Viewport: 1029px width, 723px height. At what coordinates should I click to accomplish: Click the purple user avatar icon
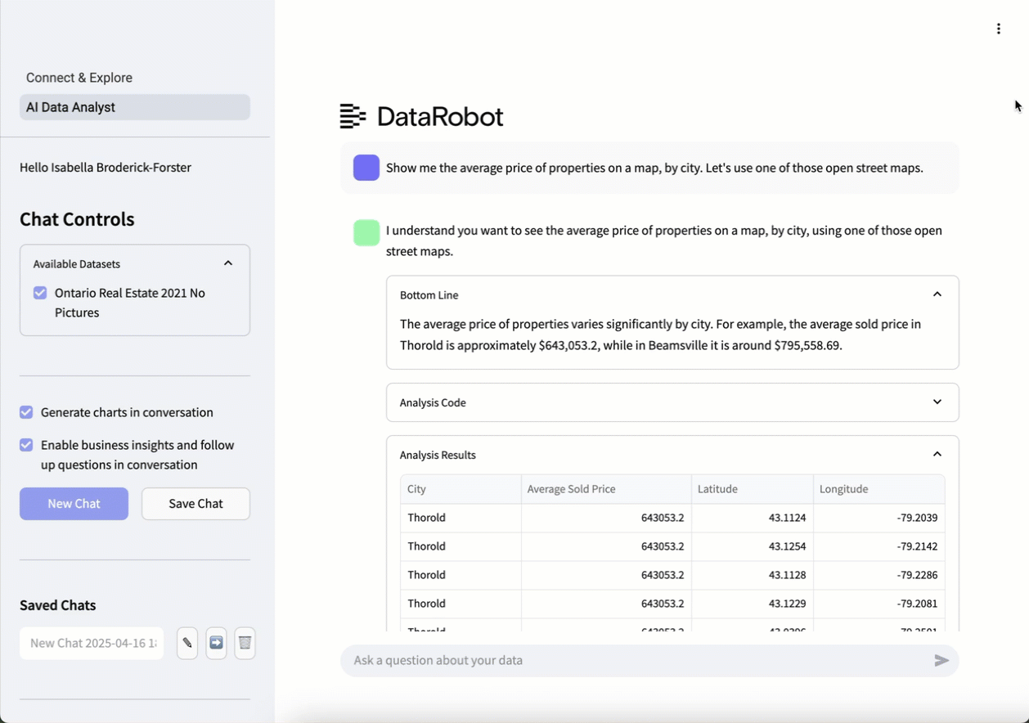[x=366, y=168]
